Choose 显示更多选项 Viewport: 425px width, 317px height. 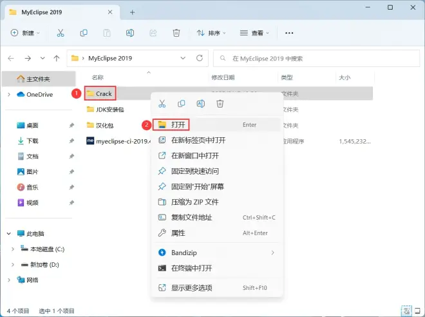[216, 288]
